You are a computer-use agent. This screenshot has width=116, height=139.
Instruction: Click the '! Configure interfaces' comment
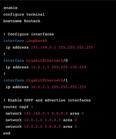(x=29, y=34)
